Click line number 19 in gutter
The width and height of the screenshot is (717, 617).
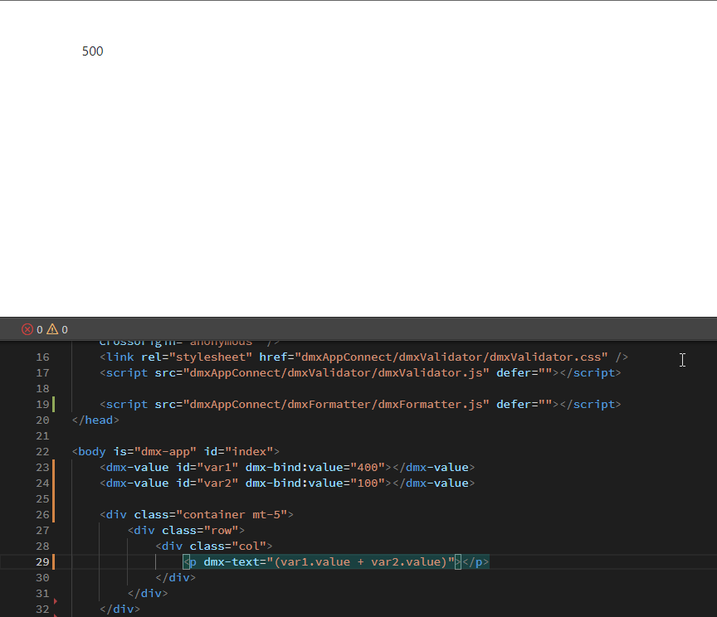(x=43, y=404)
